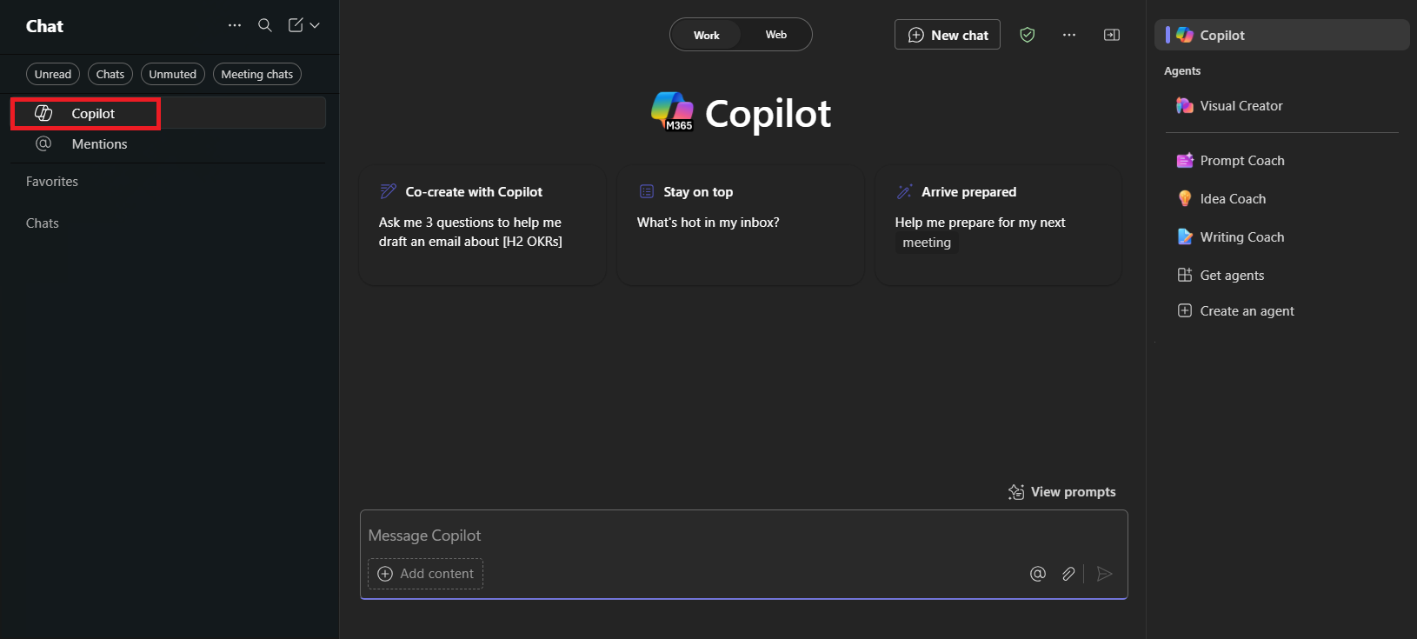Image resolution: width=1417 pixels, height=639 pixels.
Task: Click the send arrow icon
Action: pos(1105,574)
